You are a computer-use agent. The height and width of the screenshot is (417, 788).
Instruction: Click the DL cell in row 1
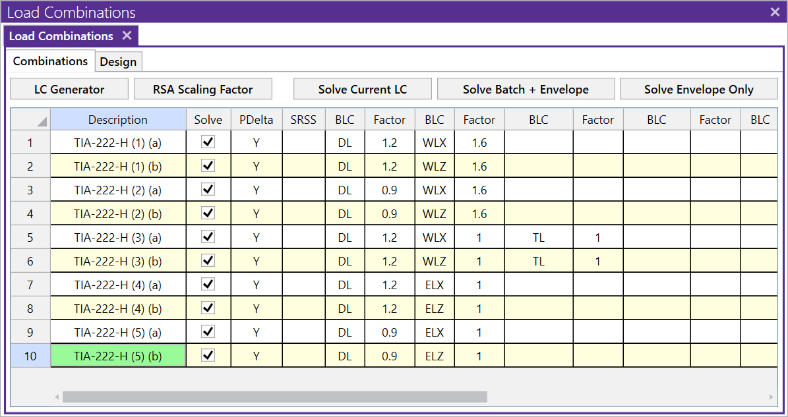[344, 142]
